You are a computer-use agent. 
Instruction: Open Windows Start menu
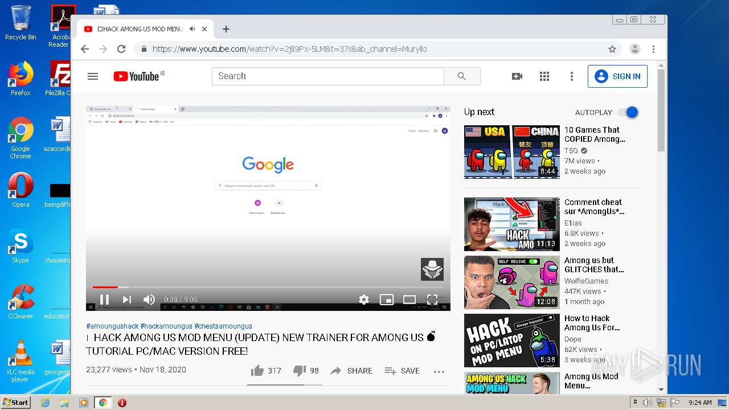(16, 403)
